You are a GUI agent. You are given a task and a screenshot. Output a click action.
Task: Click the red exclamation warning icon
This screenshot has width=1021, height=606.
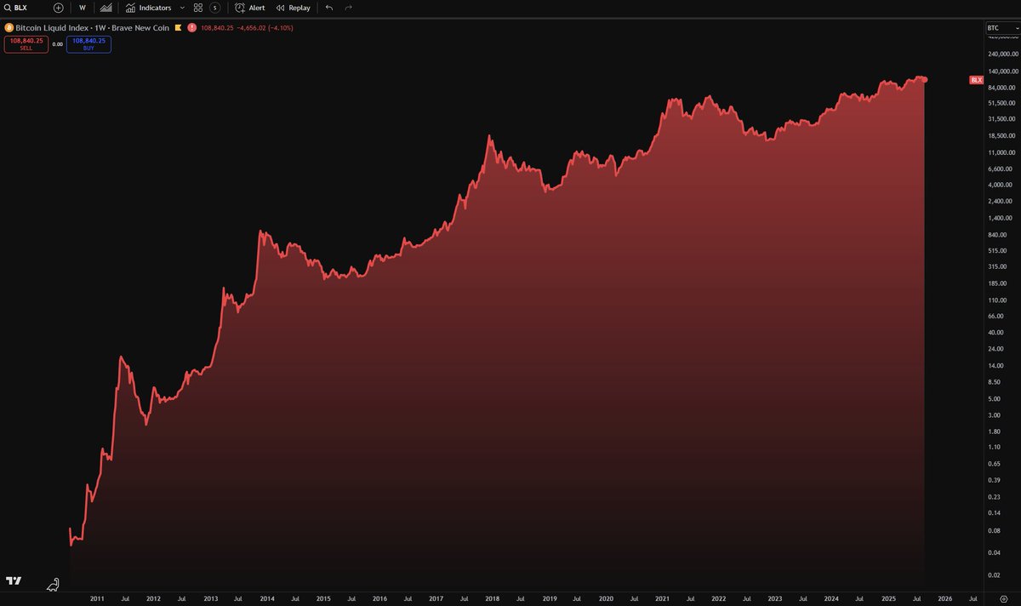coord(193,28)
